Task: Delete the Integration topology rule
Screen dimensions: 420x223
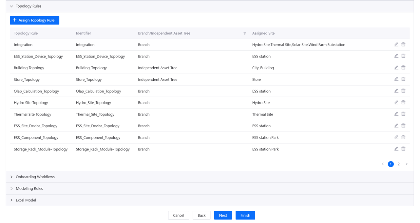Action: pyautogui.click(x=403, y=44)
